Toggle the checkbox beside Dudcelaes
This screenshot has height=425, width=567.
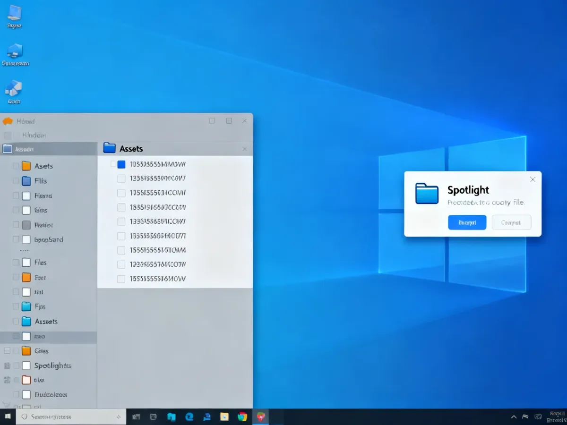pos(16,394)
